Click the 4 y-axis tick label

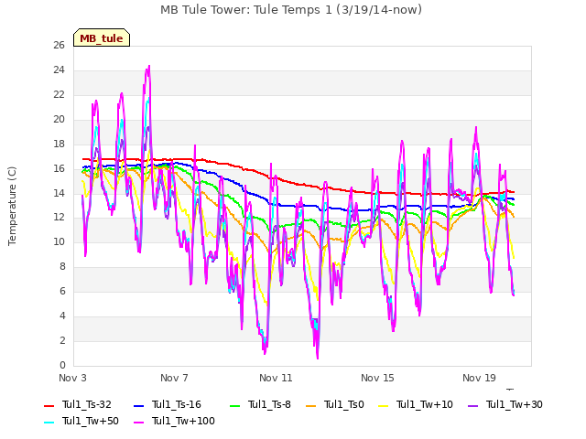[62, 316]
